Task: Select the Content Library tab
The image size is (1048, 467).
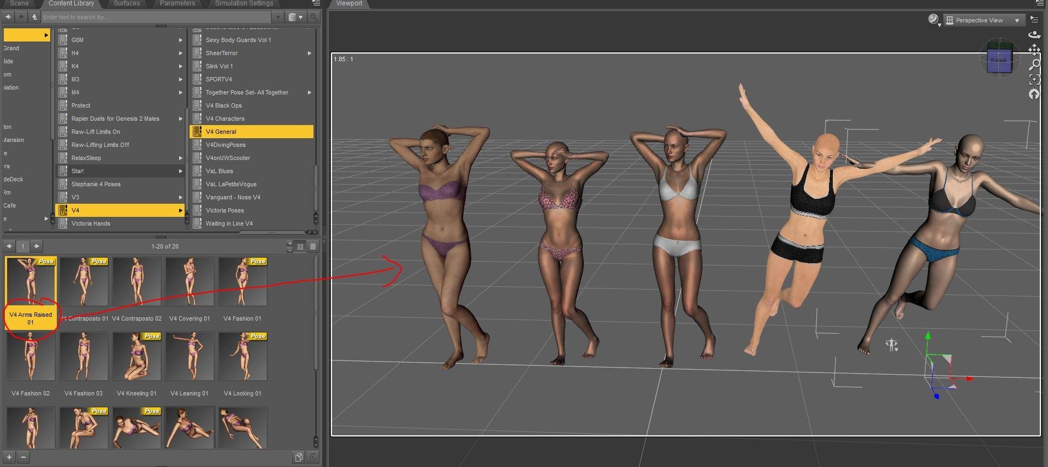Action: pos(72,3)
